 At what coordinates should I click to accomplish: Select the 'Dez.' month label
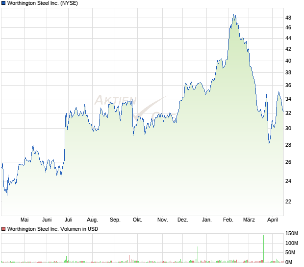182,220
